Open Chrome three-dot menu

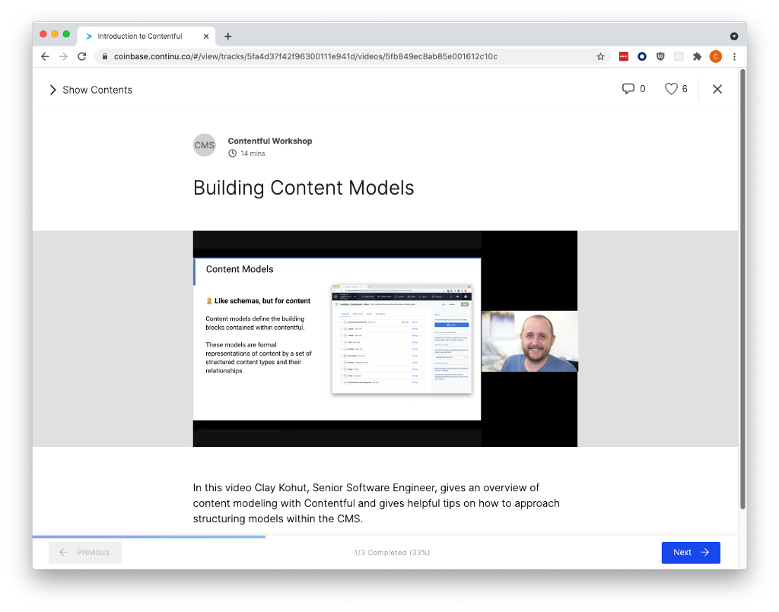[734, 56]
